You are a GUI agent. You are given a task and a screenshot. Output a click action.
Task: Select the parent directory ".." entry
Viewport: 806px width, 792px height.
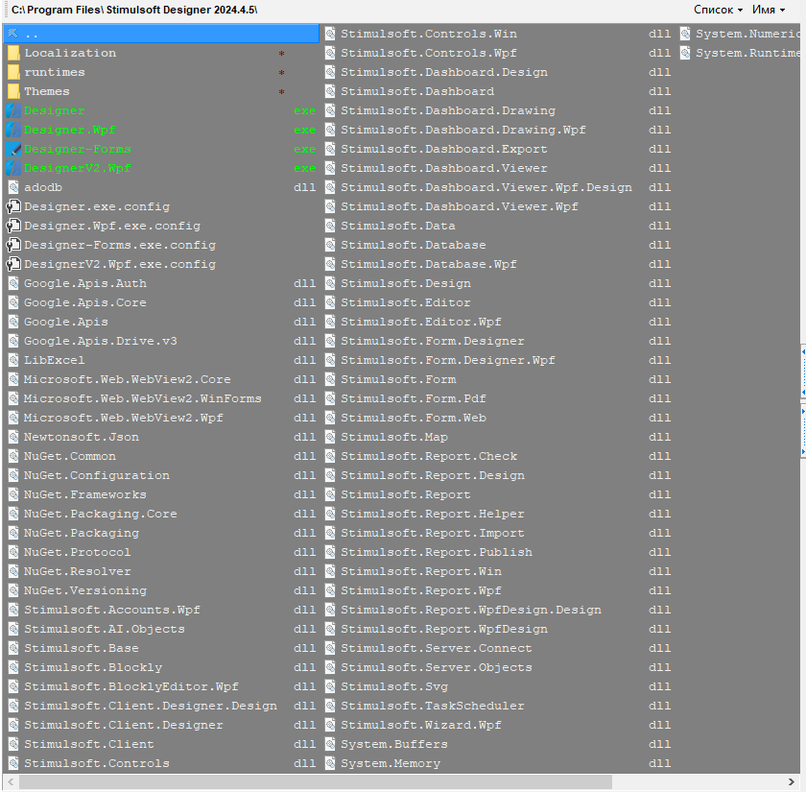[x=161, y=34]
